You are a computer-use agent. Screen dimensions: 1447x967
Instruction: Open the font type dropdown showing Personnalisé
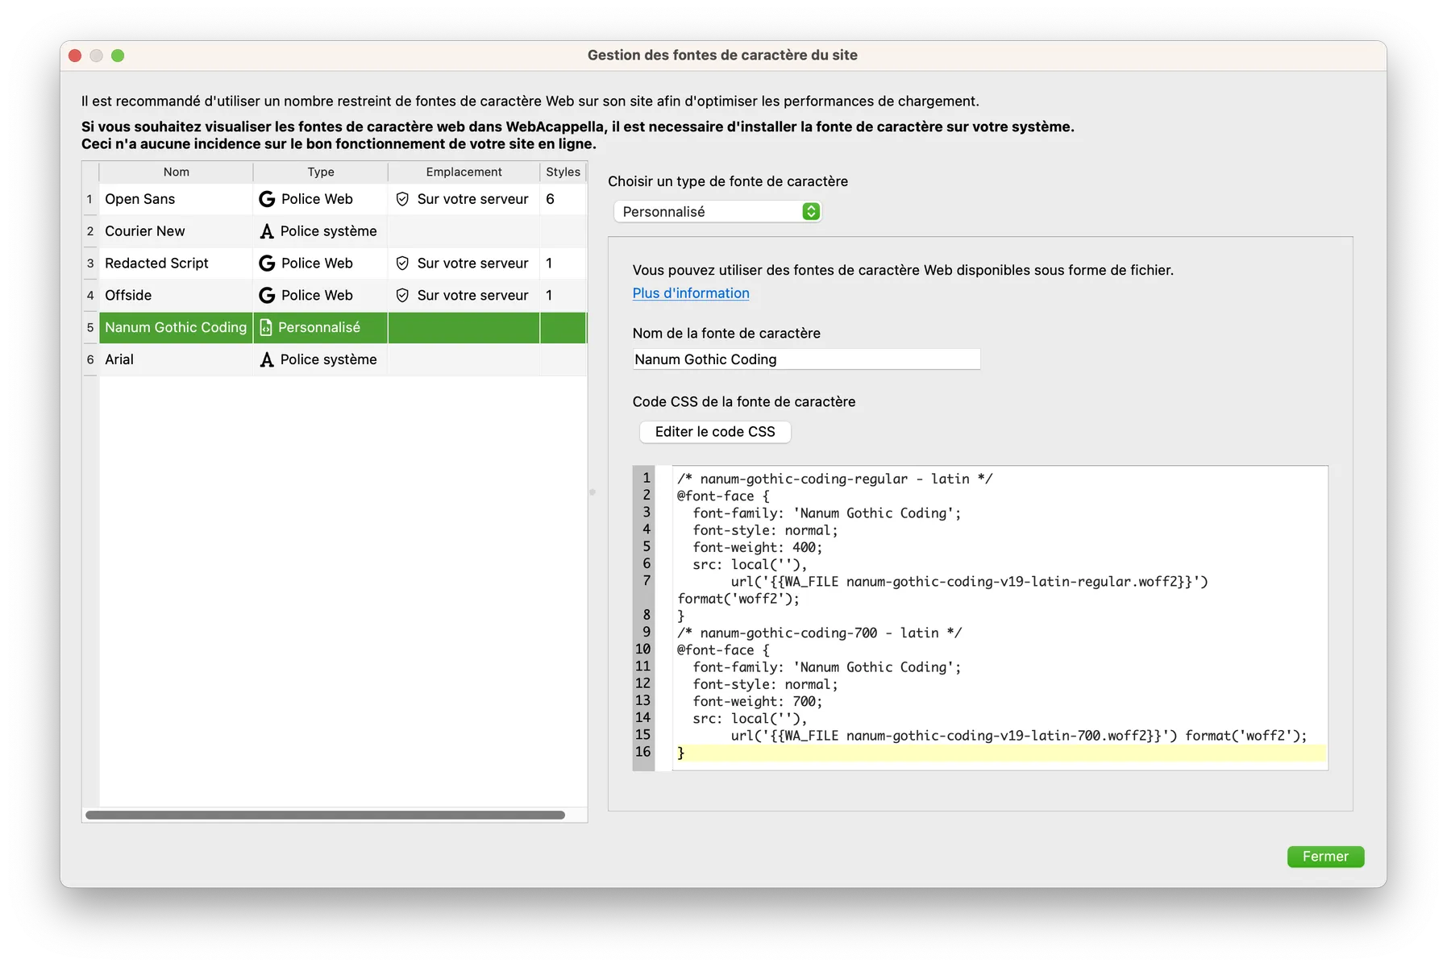point(717,212)
